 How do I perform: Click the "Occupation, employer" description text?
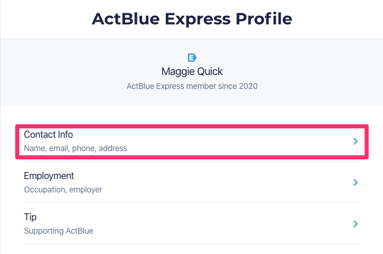coord(63,189)
